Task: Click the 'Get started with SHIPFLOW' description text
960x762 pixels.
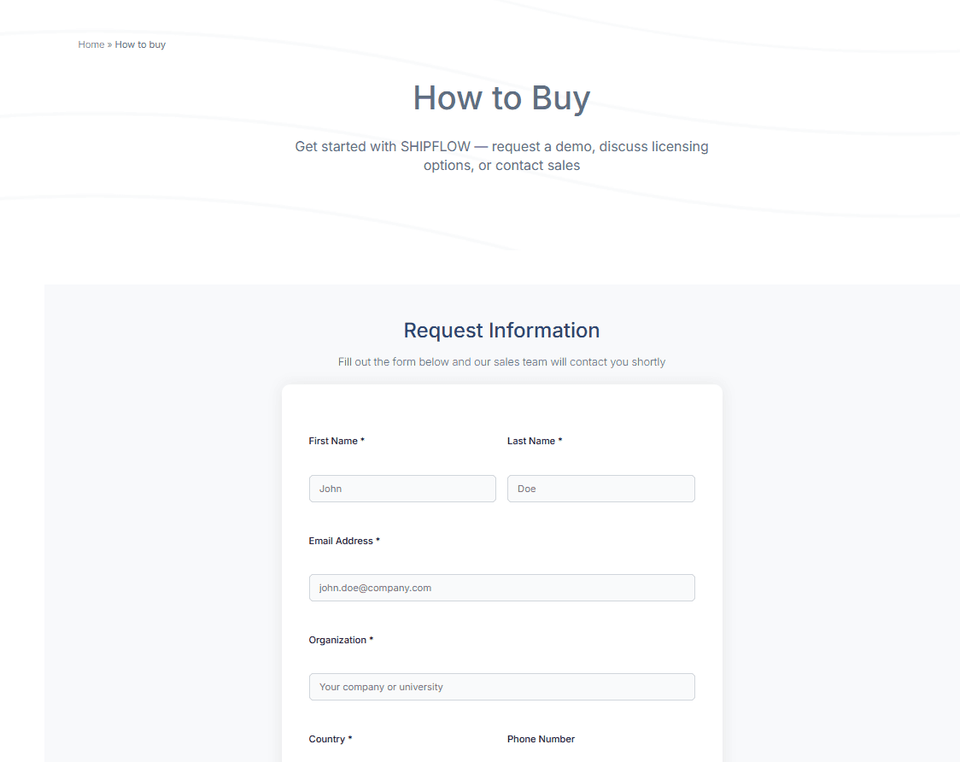Action: (501, 156)
